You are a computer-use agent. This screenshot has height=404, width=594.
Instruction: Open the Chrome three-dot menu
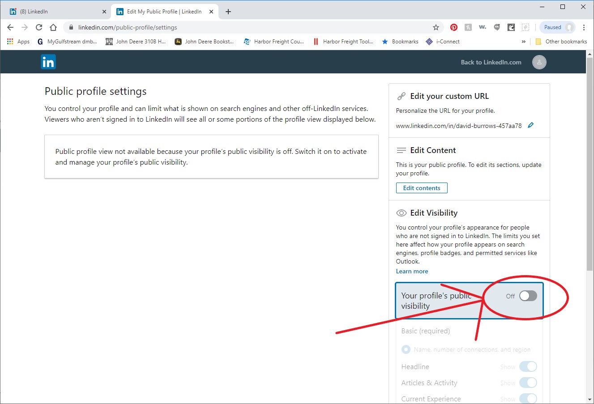pos(584,27)
